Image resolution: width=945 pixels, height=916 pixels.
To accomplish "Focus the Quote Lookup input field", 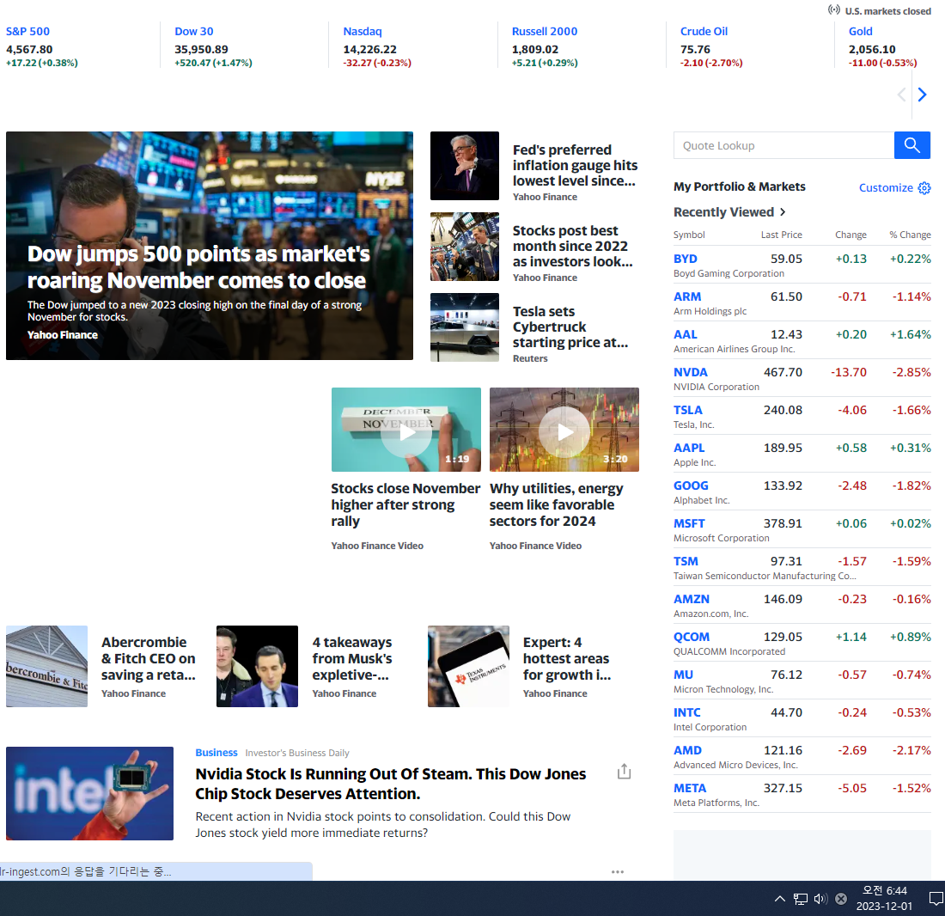I will pyautogui.click(x=784, y=145).
